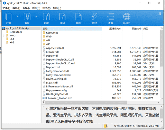
Task: Click the New archive (新建) icon
Action: point(46,17)
